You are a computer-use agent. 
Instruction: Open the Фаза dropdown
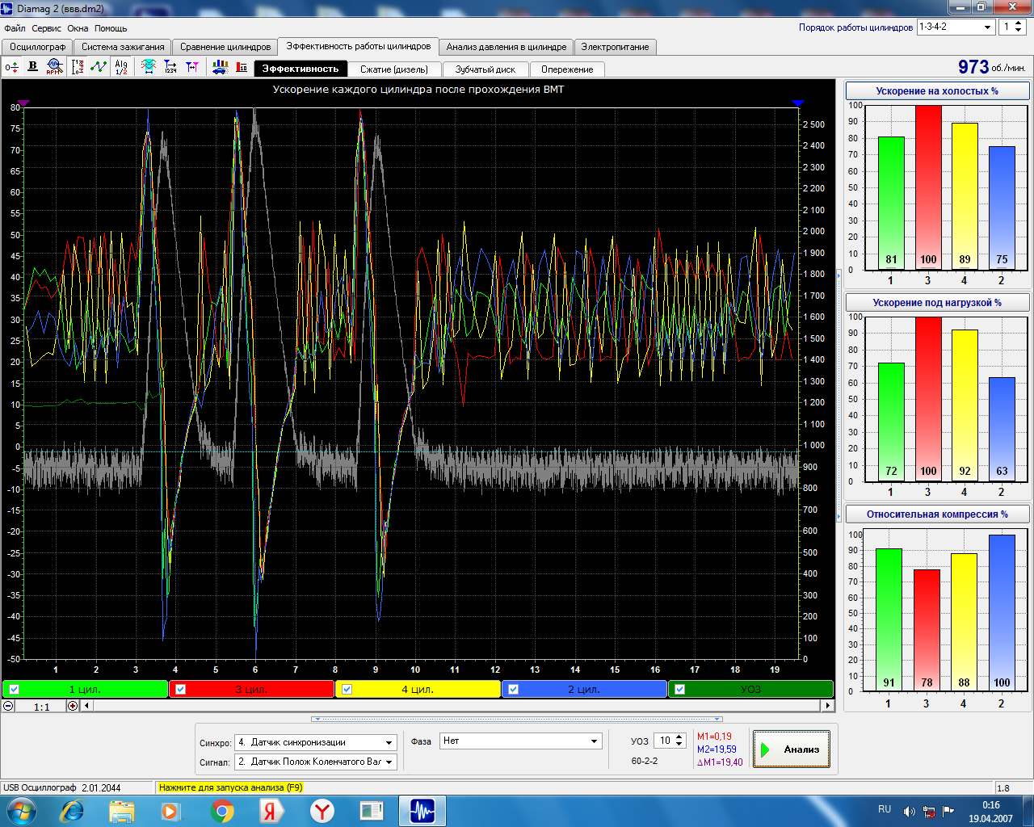click(x=595, y=741)
